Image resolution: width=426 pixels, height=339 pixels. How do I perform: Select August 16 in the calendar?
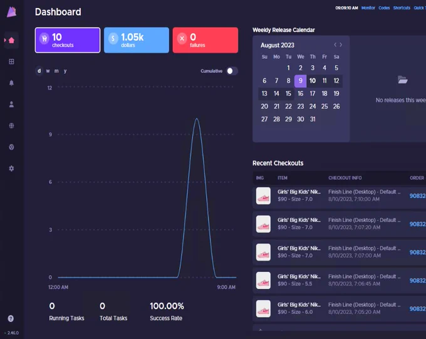301,93
